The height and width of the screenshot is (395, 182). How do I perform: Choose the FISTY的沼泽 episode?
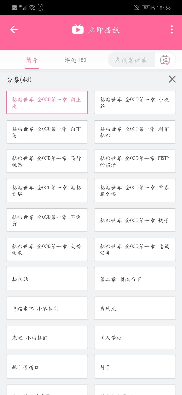coord(135,161)
